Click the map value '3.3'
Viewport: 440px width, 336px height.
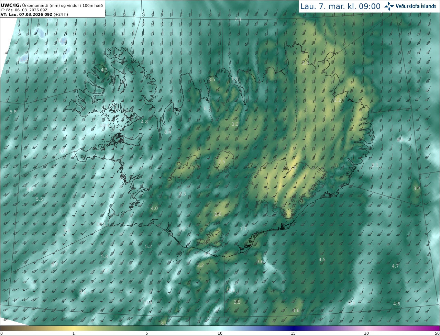point(235,124)
